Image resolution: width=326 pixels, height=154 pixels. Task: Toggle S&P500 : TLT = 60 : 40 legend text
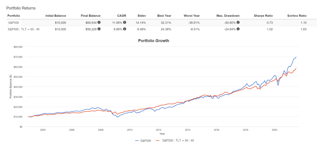(178, 140)
